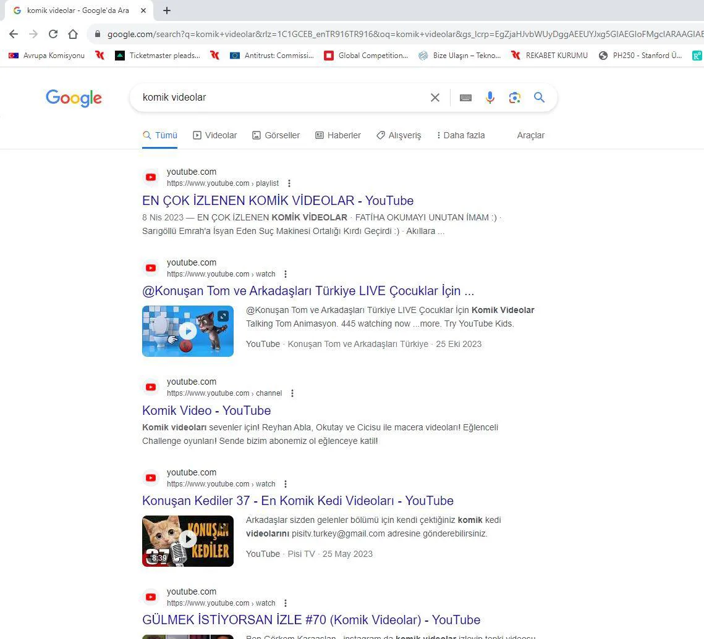Open more options for Konuşan Kediler result
The image size is (704, 639).
pyautogui.click(x=286, y=484)
